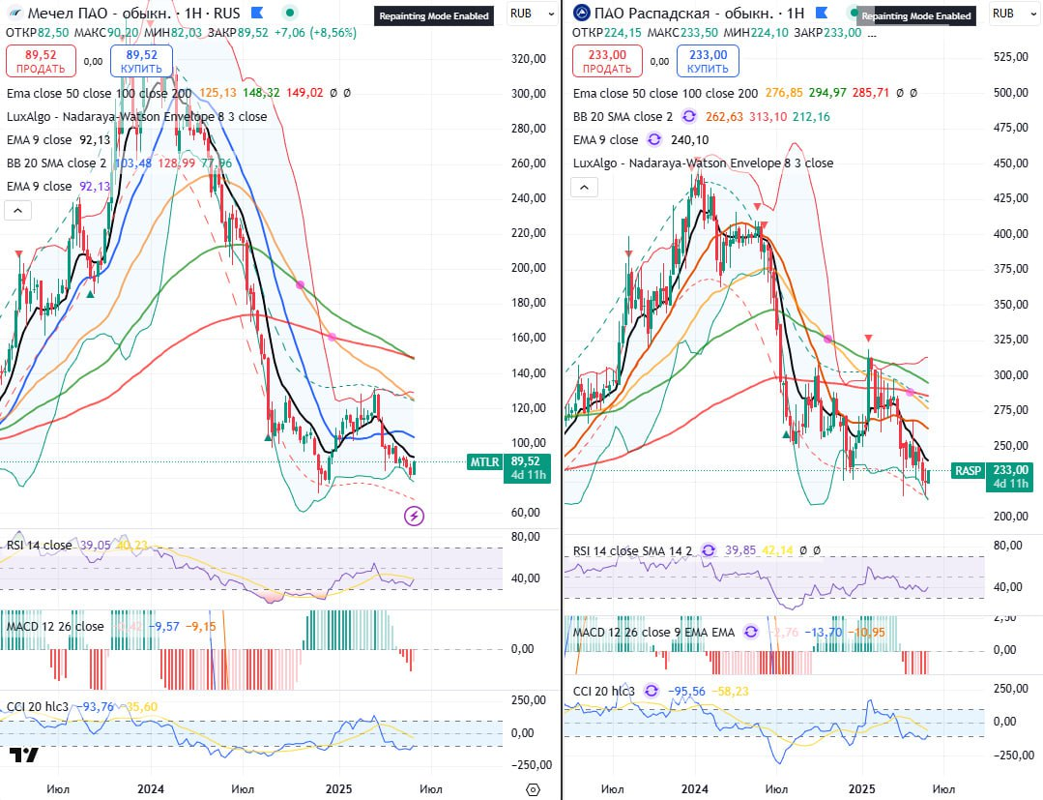Collapse indicator legend on Мечел chart
The height and width of the screenshot is (800, 1043).
pos(18,211)
